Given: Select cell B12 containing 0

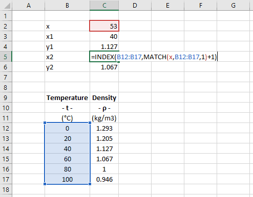Looking at the screenshot, I should tap(67, 128).
